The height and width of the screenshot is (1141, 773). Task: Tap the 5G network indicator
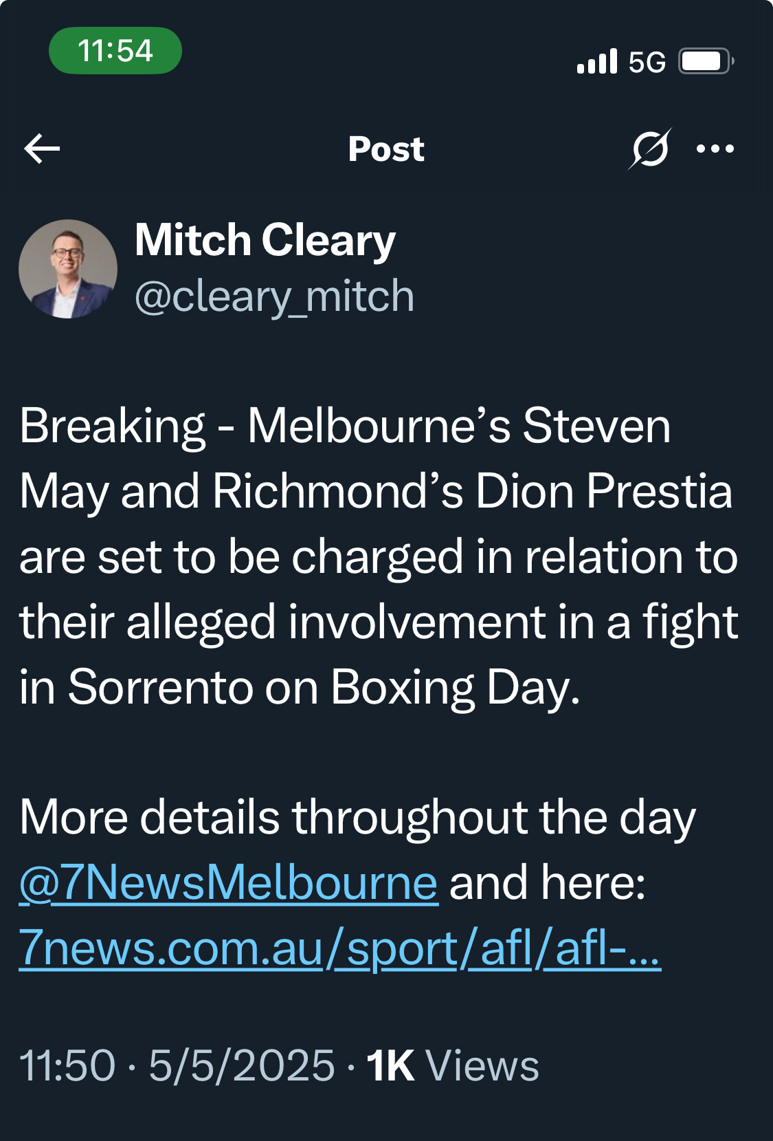647,63
